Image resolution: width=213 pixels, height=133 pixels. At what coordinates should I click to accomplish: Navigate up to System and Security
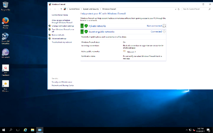point(61,9)
